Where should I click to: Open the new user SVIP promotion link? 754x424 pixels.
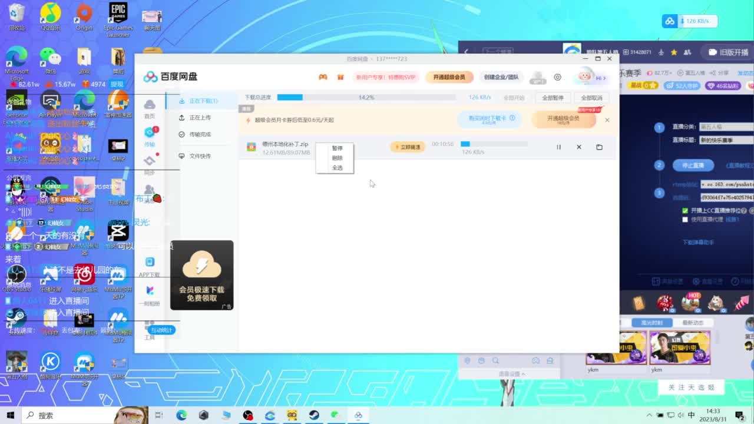pyautogui.click(x=386, y=77)
